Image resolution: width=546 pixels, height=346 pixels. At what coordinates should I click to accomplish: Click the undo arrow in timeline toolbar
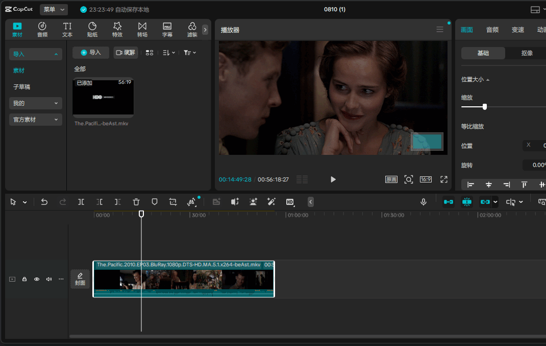pos(44,202)
